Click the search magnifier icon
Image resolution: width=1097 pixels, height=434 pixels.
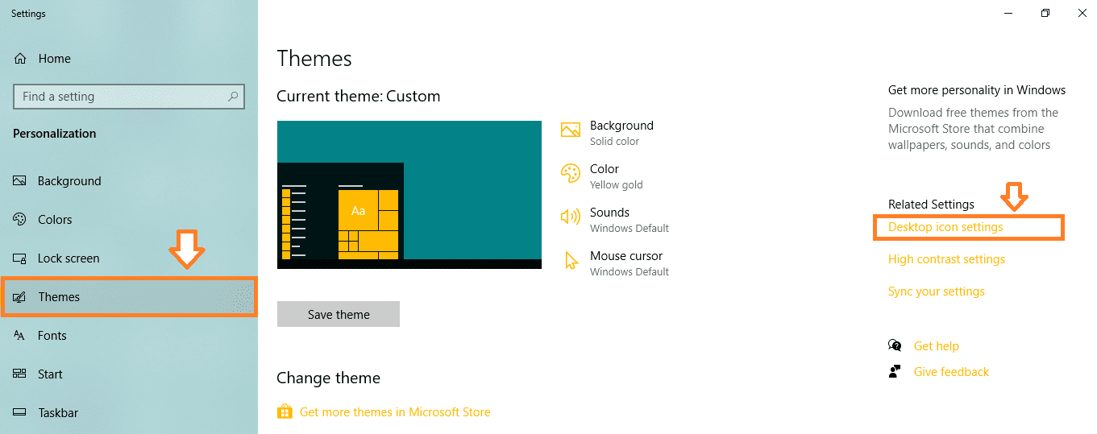[233, 97]
